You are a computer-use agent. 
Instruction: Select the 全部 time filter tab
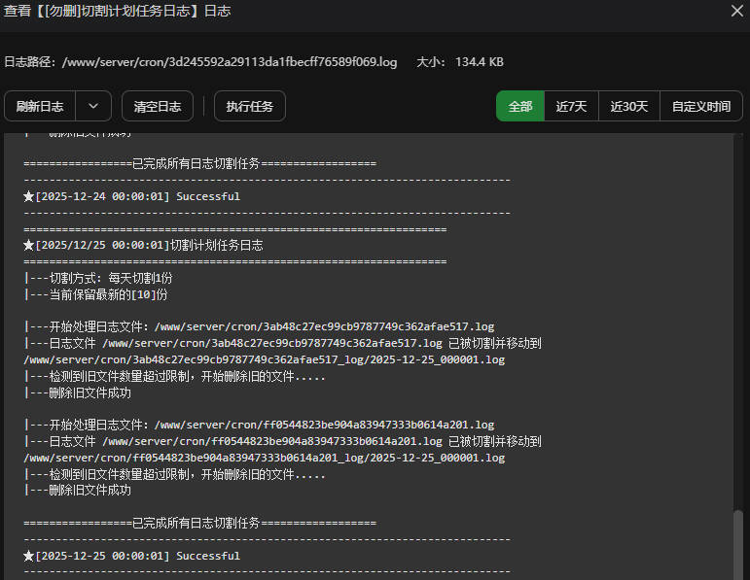coord(520,106)
